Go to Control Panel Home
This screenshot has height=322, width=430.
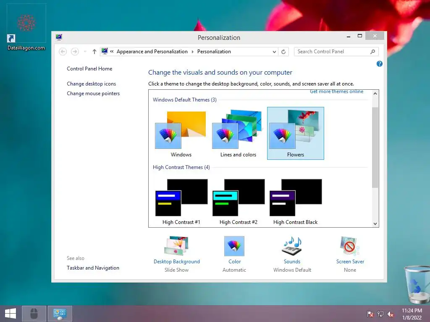pos(89,69)
